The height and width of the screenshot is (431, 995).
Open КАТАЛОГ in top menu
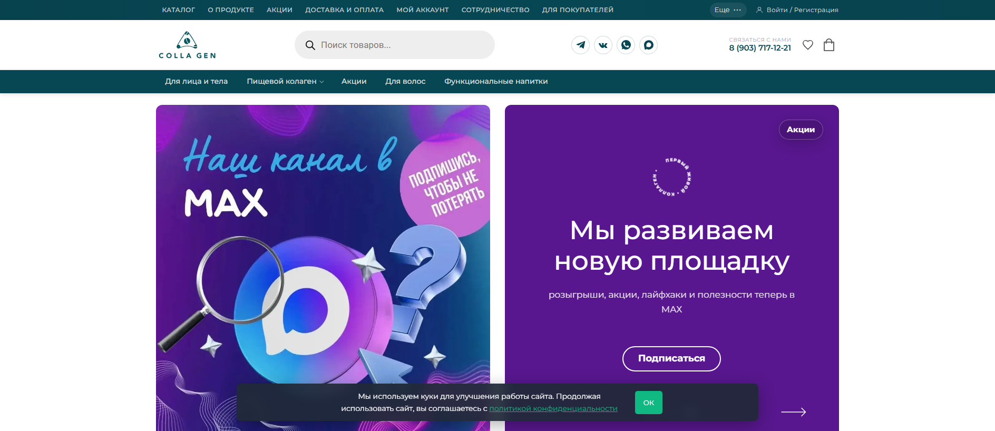coord(178,10)
